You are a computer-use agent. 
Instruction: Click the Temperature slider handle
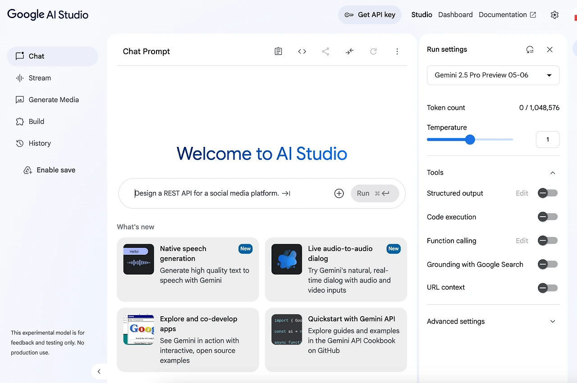(470, 140)
